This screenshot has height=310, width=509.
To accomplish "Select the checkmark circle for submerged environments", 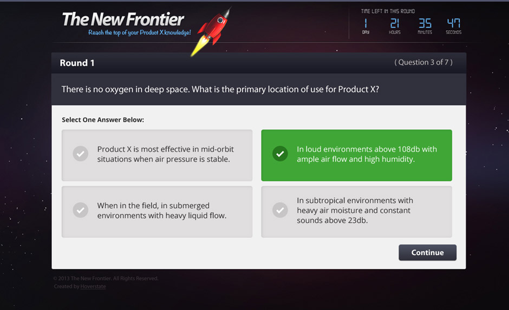I will 81,210.
